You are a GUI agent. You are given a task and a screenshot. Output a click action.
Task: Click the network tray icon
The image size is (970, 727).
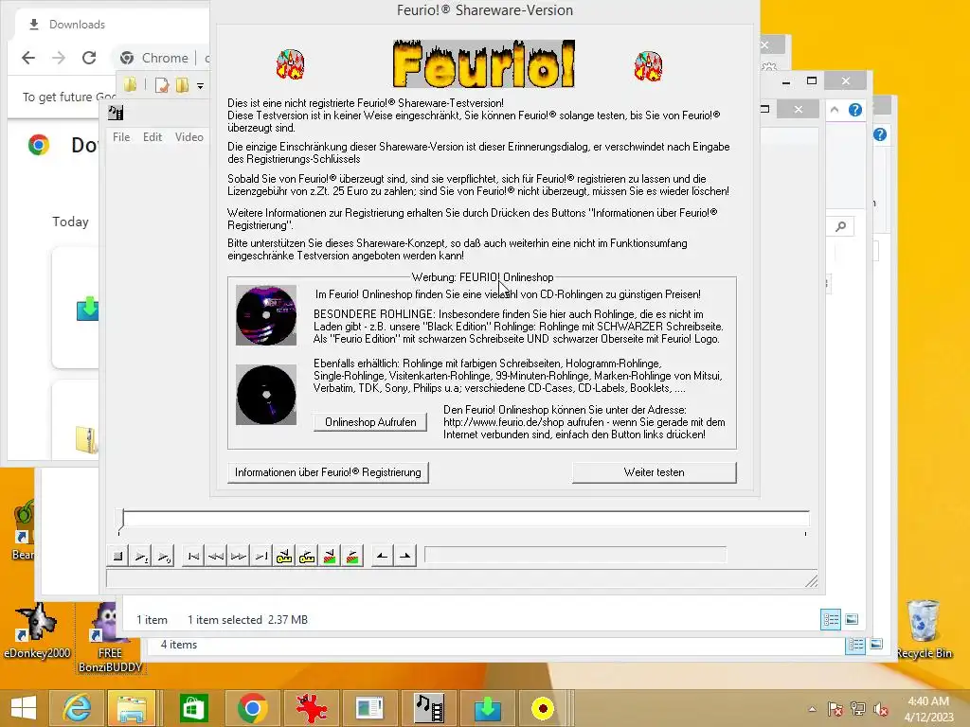(x=858, y=709)
